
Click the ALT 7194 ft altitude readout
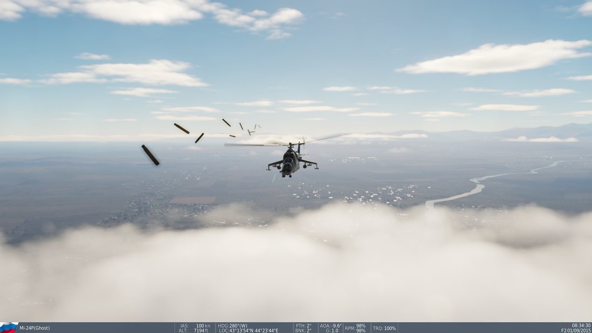click(194, 331)
